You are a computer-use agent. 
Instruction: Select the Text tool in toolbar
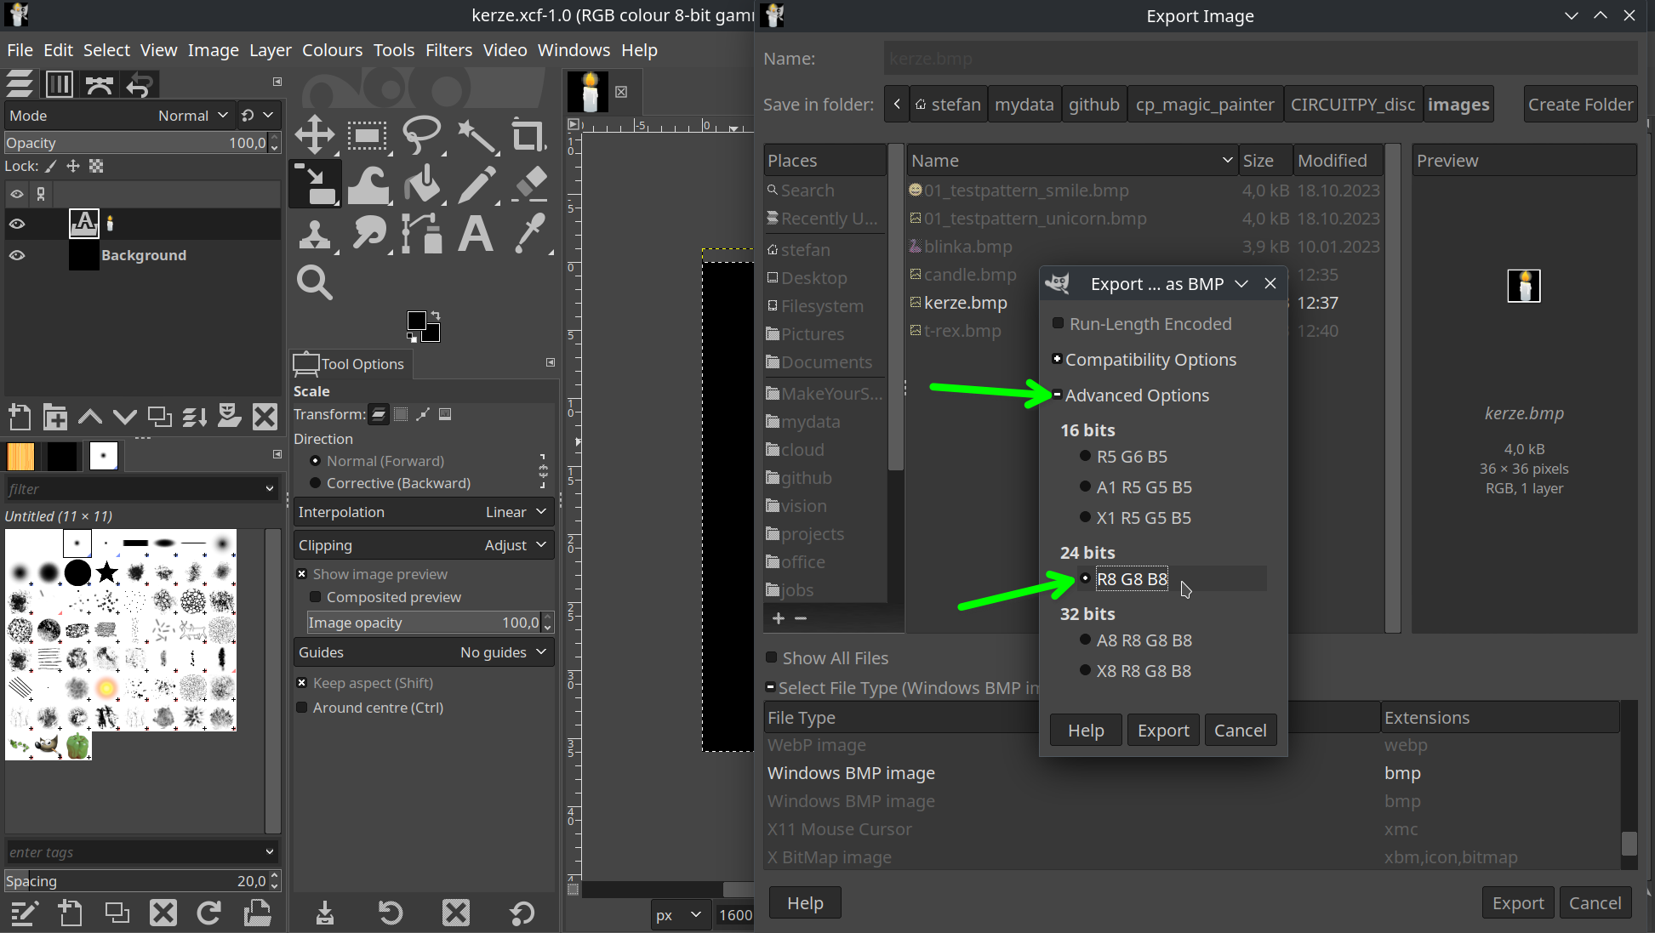tap(475, 234)
